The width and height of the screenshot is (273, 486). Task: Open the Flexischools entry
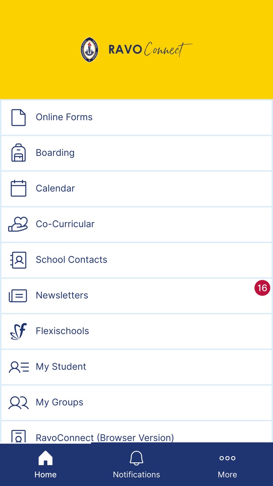pos(136,331)
